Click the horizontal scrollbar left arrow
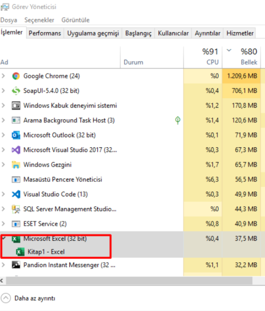Screen dimensions: 265x311 pos(2,281)
